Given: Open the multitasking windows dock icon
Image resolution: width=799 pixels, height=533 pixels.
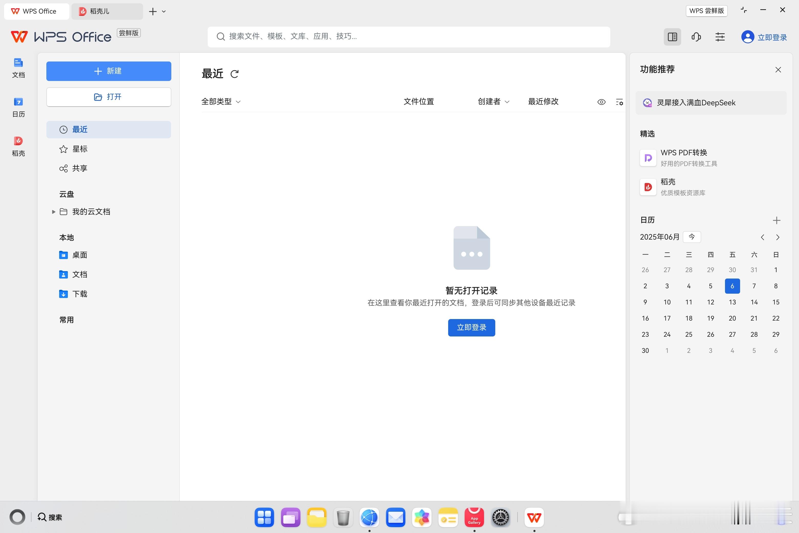Looking at the screenshot, I should (290, 517).
